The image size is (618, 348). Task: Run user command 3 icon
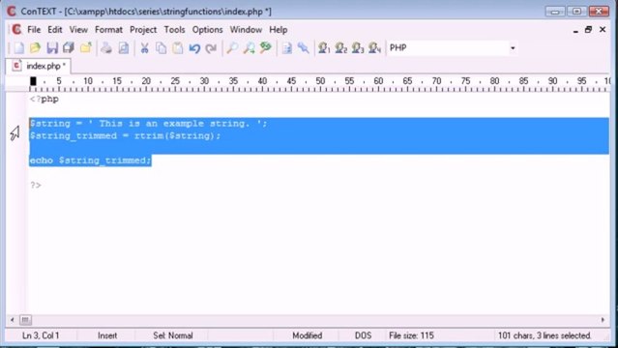point(358,48)
